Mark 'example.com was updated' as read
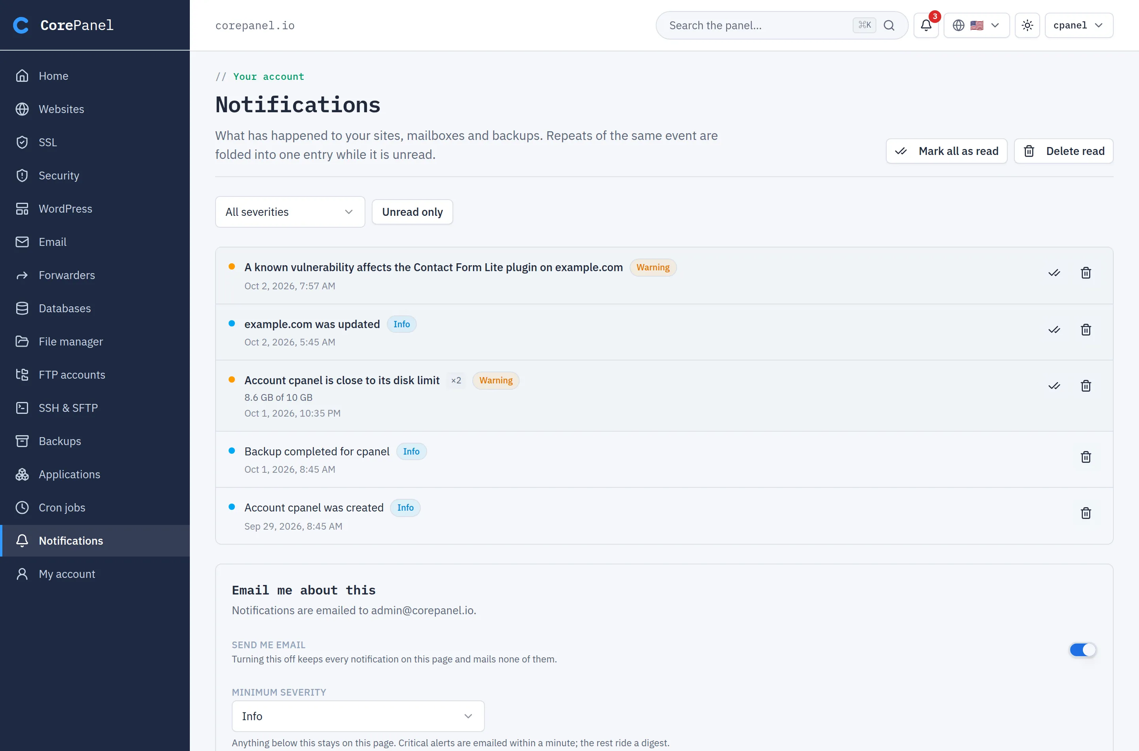Screen dimensions: 1139x751 [1054, 330]
